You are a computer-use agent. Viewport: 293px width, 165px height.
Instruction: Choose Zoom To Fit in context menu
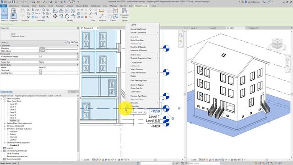tap(136, 92)
